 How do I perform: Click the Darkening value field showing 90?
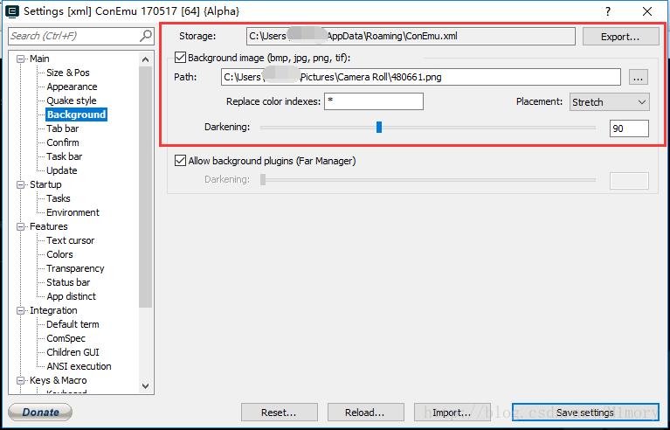click(629, 128)
